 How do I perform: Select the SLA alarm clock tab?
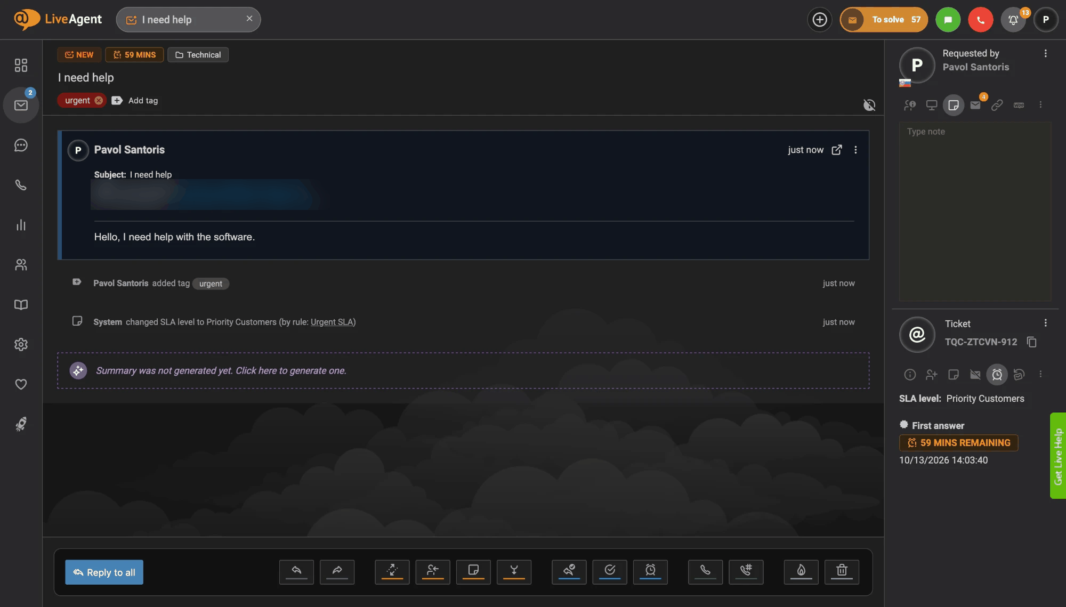(x=997, y=375)
